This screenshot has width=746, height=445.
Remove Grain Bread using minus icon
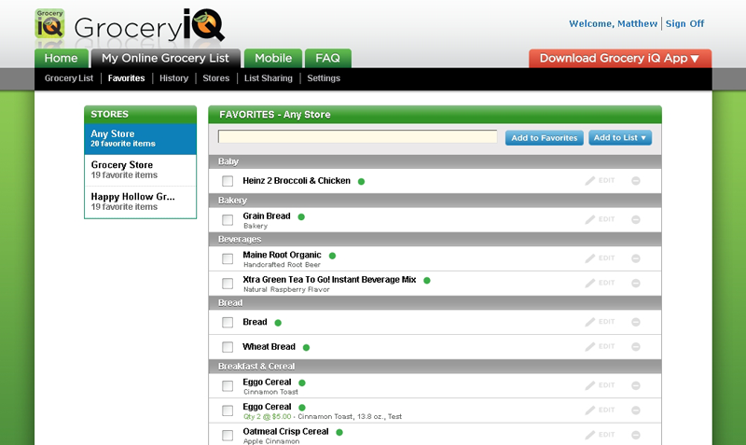[636, 220]
